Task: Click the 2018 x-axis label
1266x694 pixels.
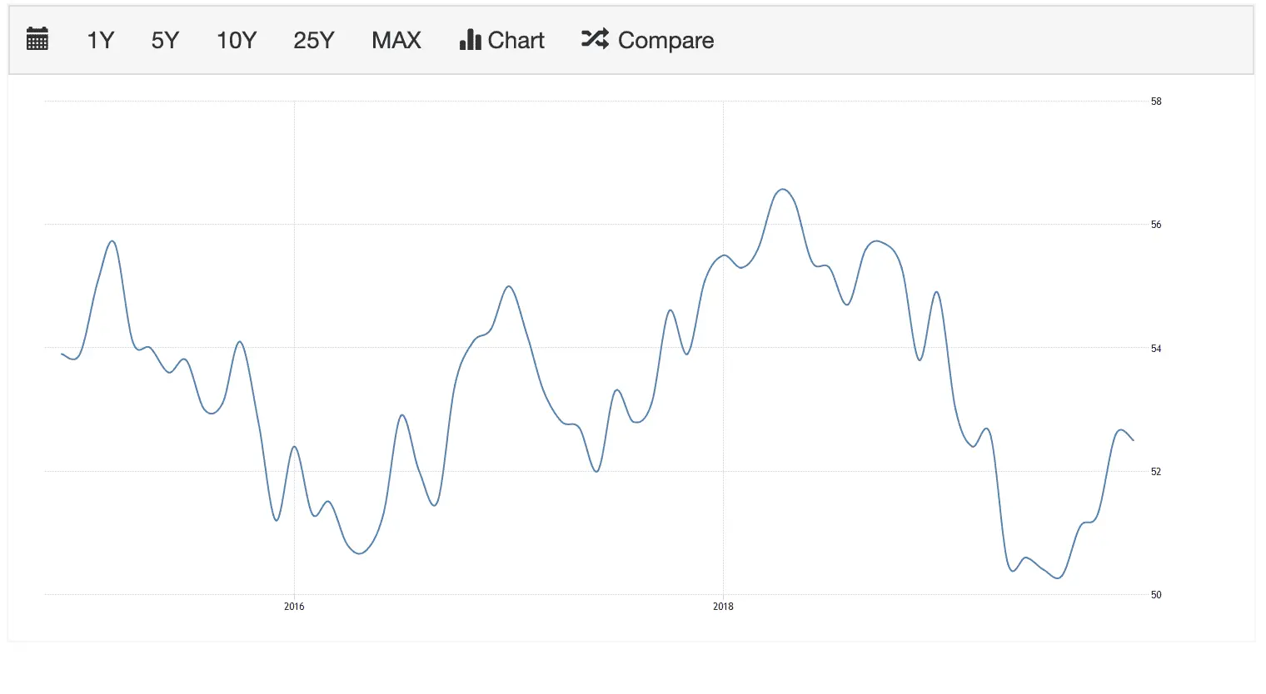Action: coord(723,607)
